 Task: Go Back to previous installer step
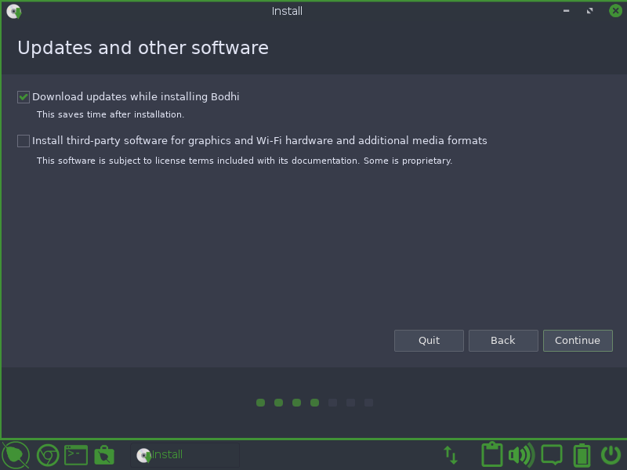click(503, 341)
